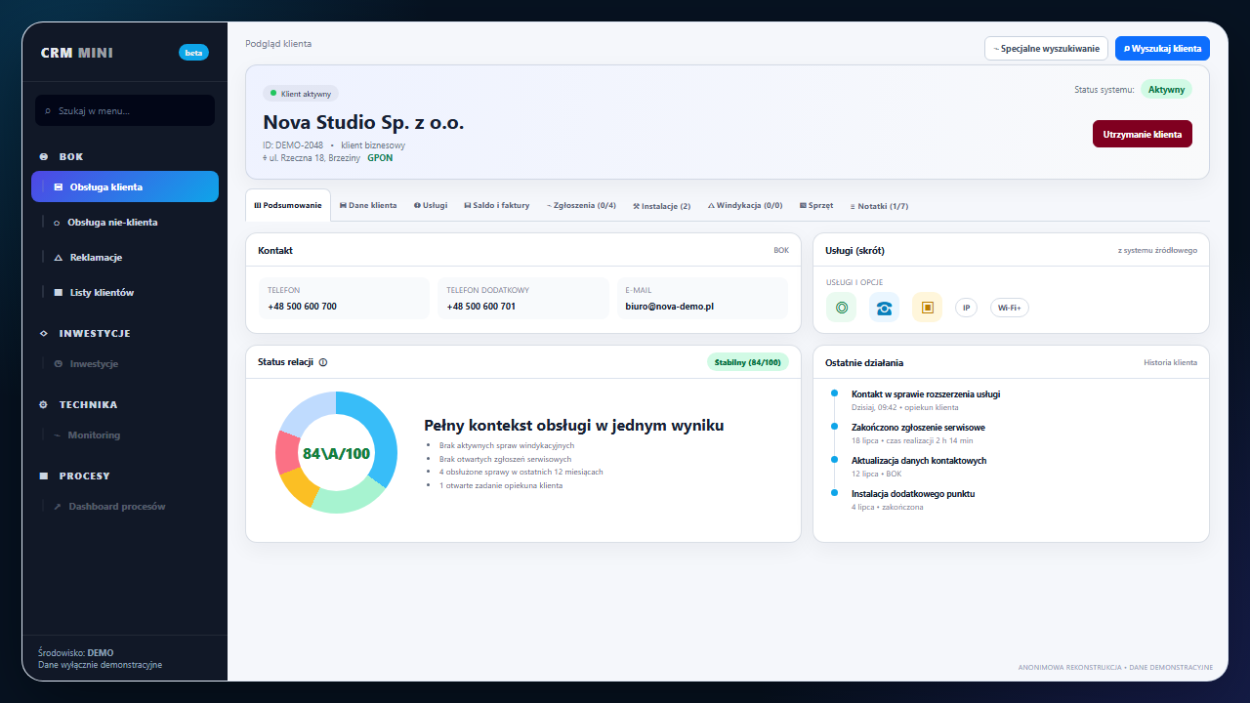Open Reklamacje in the sidebar
The height and width of the screenshot is (703, 1250).
tap(125, 258)
